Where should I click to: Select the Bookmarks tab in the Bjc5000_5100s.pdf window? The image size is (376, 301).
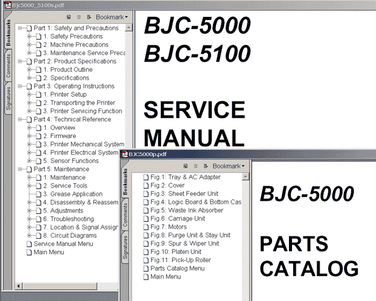(8, 33)
